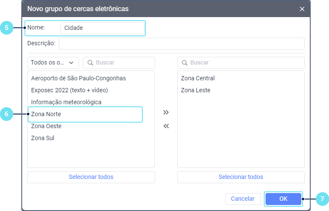Click the double right arrow move icon
329x211 pixels.
166,112
